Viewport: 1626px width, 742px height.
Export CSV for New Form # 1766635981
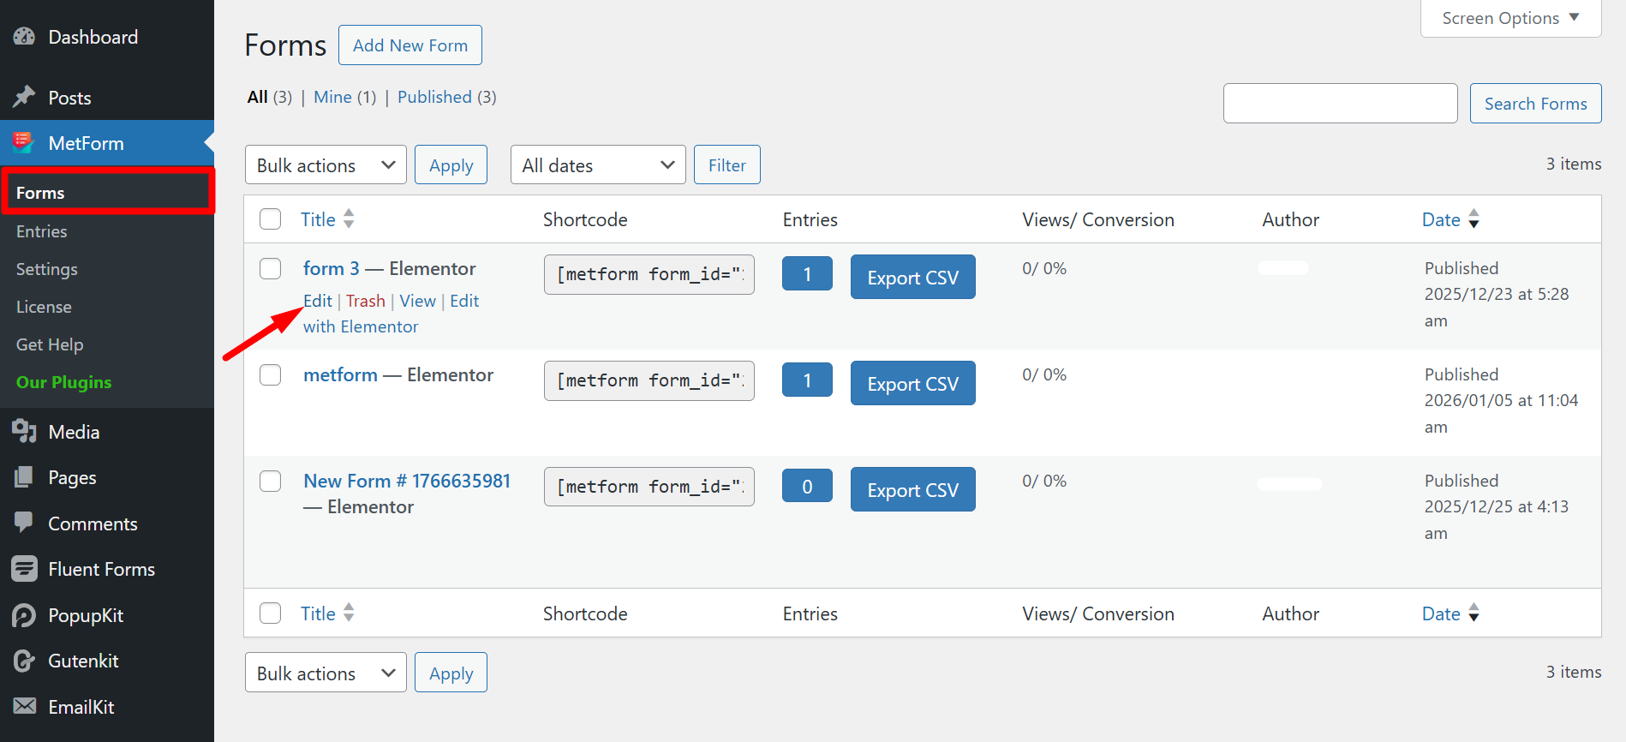(x=912, y=489)
